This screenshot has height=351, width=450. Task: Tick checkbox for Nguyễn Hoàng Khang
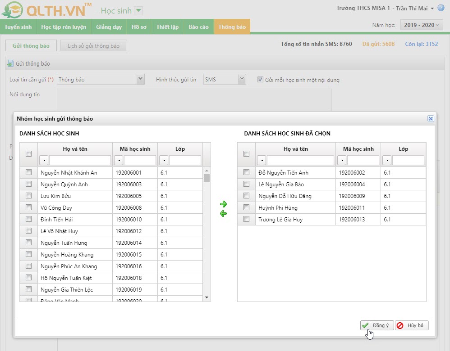tap(29, 254)
